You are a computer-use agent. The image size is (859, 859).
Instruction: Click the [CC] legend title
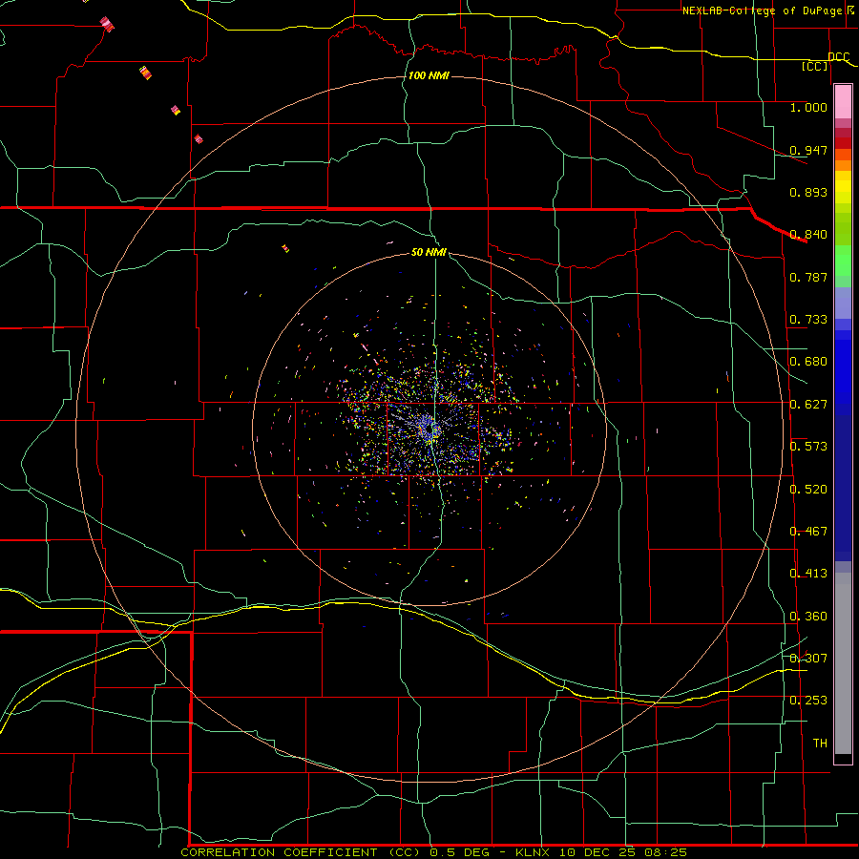pyautogui.click(x=815, y=66)
